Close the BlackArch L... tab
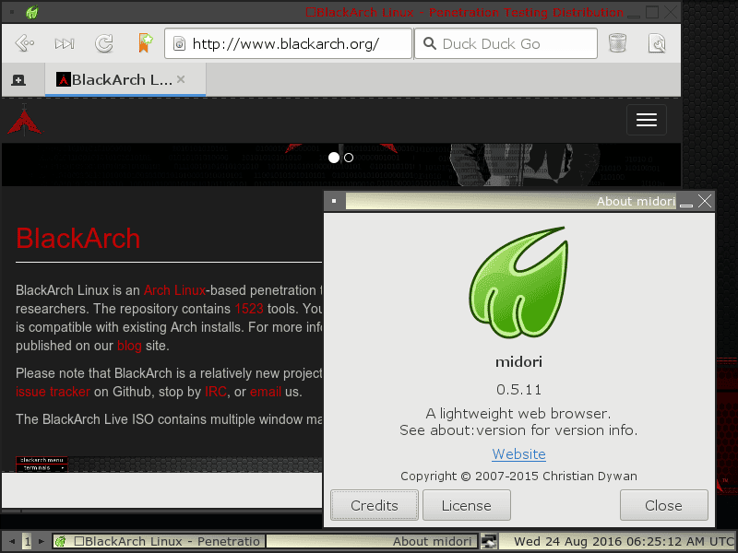Image resolution: width=738 pixels, height=553 pixels. coord(181,79)
